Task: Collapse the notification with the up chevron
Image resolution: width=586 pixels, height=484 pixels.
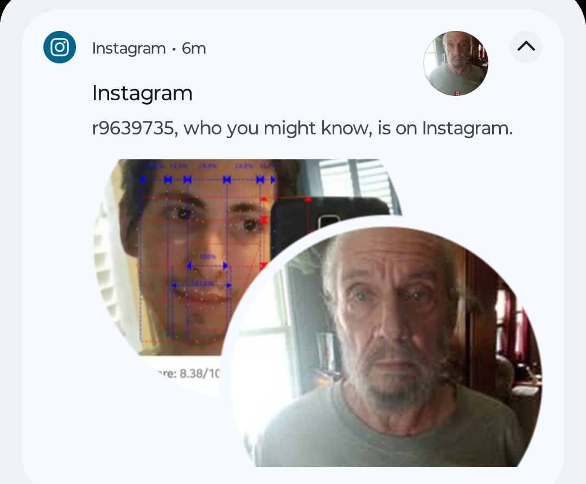Action: click(x=526, y=47)
